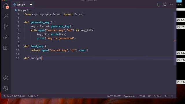The width and height of the screenshot is (185, 104).
Task: Open the Accounts icon in activity bar
Action: (6, 78)
